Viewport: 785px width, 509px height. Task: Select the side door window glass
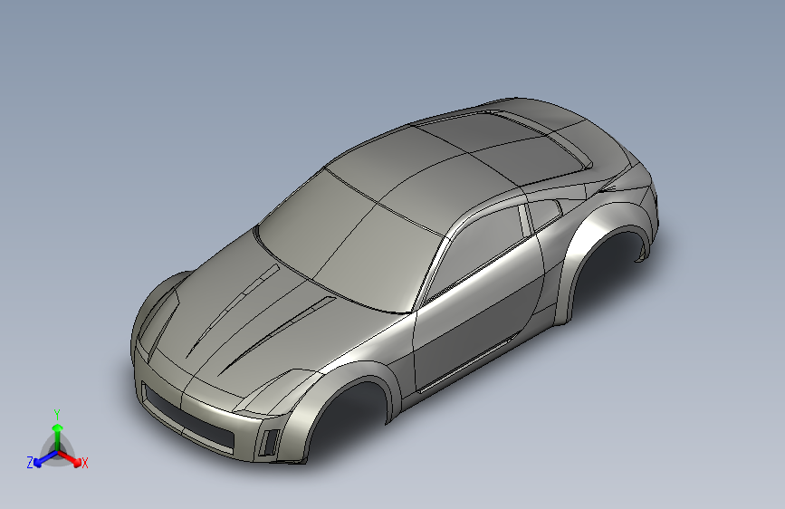pos(475,253)
